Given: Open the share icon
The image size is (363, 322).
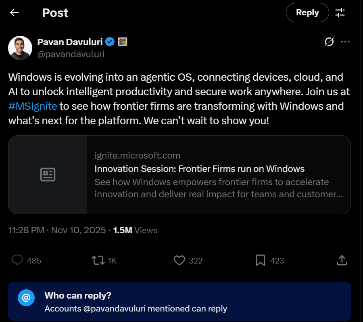Looking at the screenshot, I should click(341, 260).
